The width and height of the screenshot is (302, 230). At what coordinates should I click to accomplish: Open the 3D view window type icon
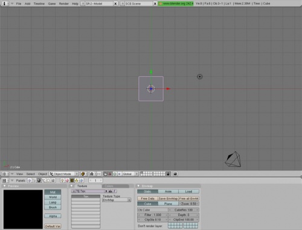pos(5,174)
